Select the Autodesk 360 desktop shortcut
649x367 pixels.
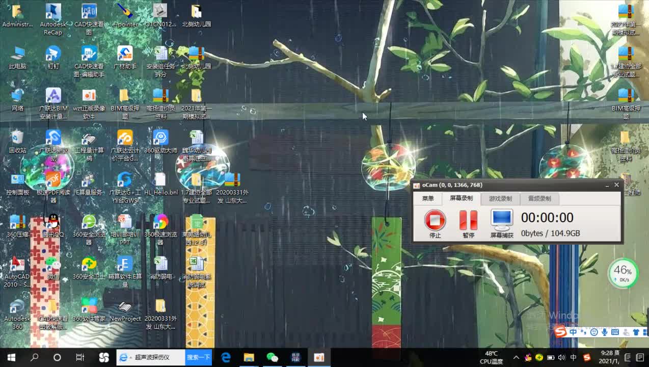17,314
